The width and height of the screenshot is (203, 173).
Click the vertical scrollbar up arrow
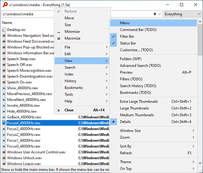tap(200, 21)
